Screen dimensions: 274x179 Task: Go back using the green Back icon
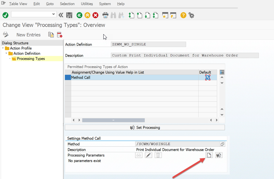[x=79, y=15]
